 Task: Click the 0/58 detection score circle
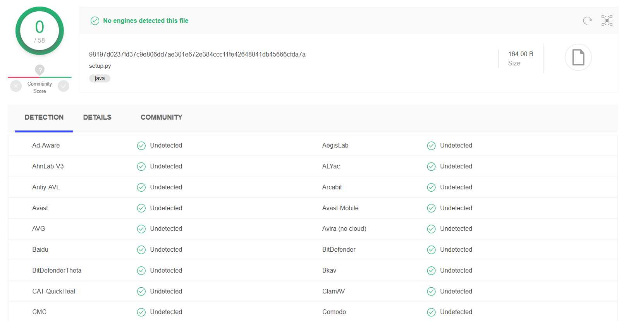click(x=40, y=31)
